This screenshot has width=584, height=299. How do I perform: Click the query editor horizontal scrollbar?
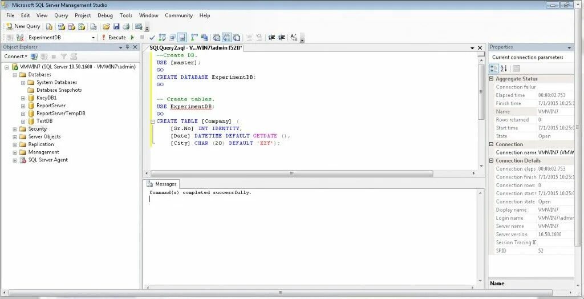click(x=291, y=173)
